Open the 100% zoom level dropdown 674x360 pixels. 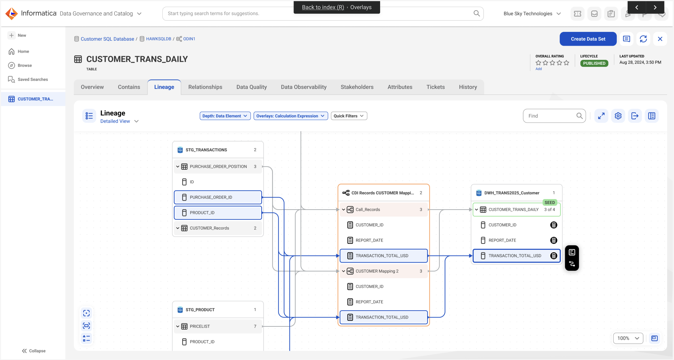tap(628, 338)
